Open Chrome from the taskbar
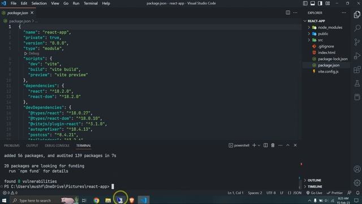Viewport: 362px width, 204px height. [96, 200]
